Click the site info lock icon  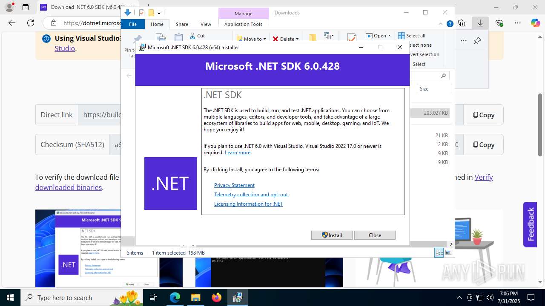click(x=53, y=23)
